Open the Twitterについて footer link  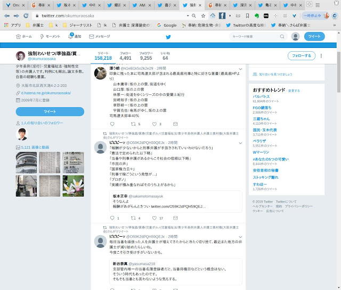click(x=286, y=202)
